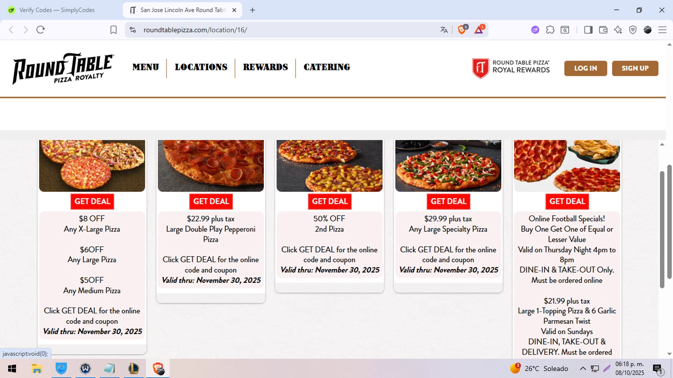Viewport: 673px width, 378px height.
Task: Open site information icon in address bar
Action: 133,30
